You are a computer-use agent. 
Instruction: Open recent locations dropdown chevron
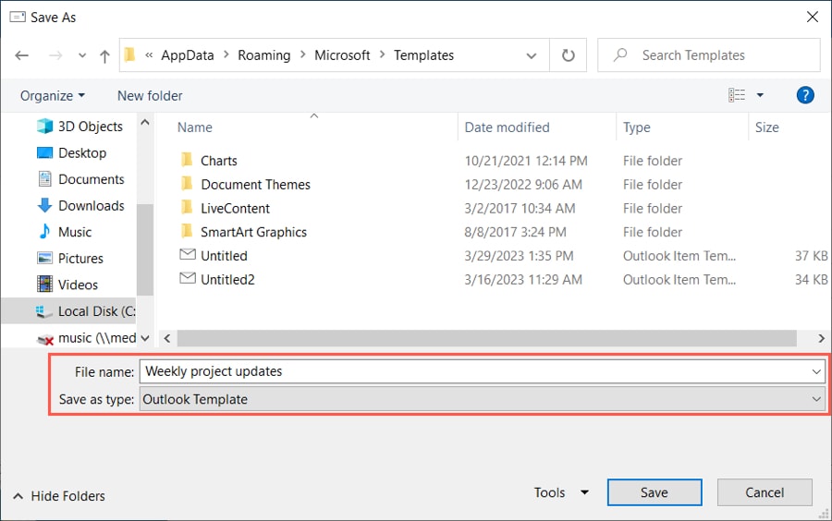(x=81, y=55)
